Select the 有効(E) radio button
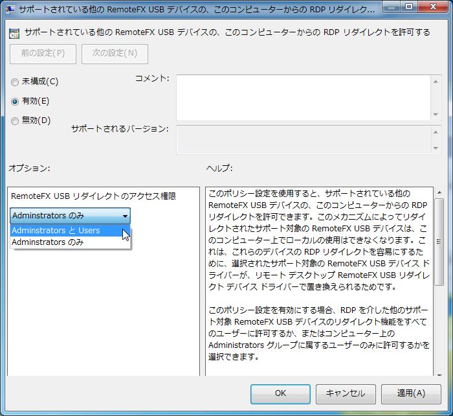This screenshot has height=416, width=453. [15, 101]
